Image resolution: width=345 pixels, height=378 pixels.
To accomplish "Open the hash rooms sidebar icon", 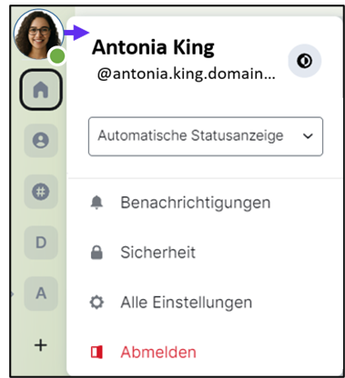I will (x=41, y=192).
